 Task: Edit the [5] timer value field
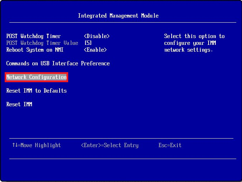[88, 43]
